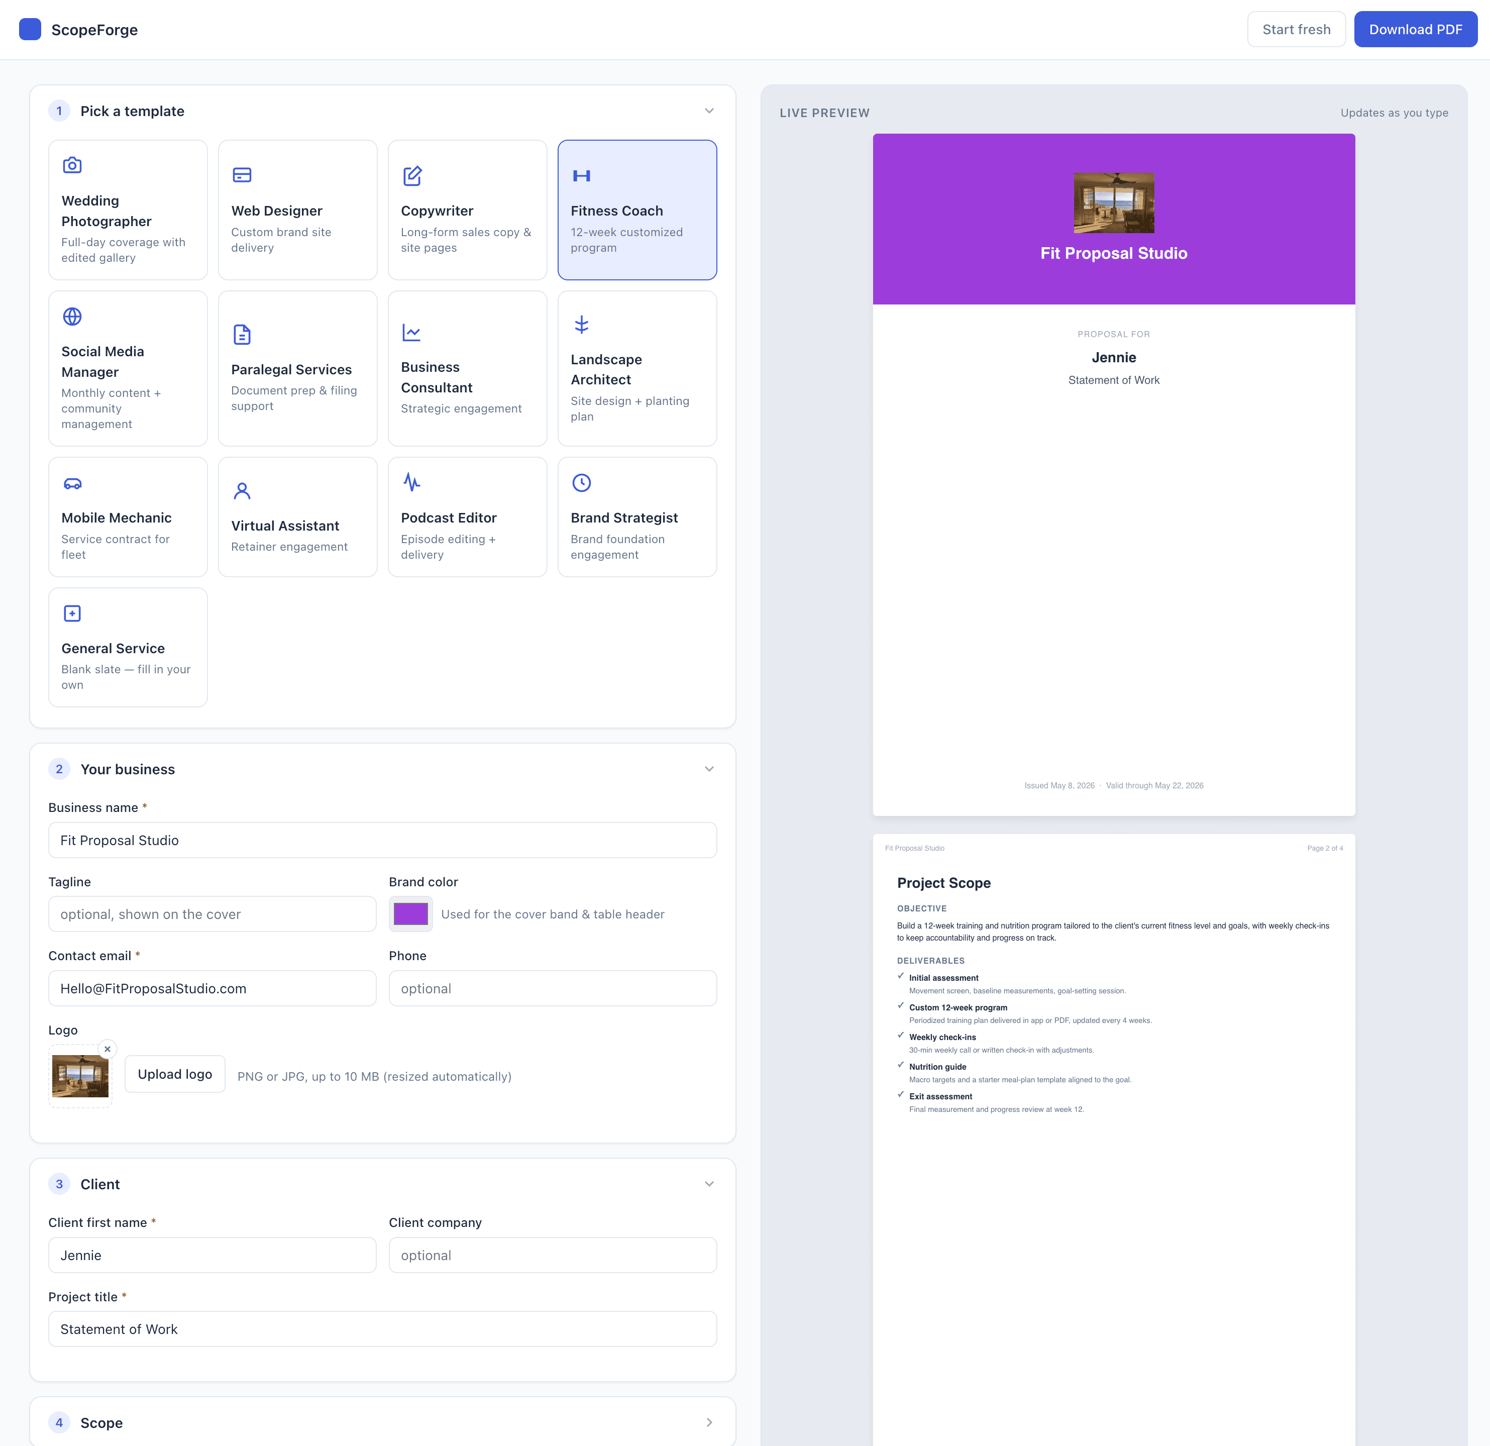Click the Upload logo button
1490x1446 pixels.
click(175, 1074)
